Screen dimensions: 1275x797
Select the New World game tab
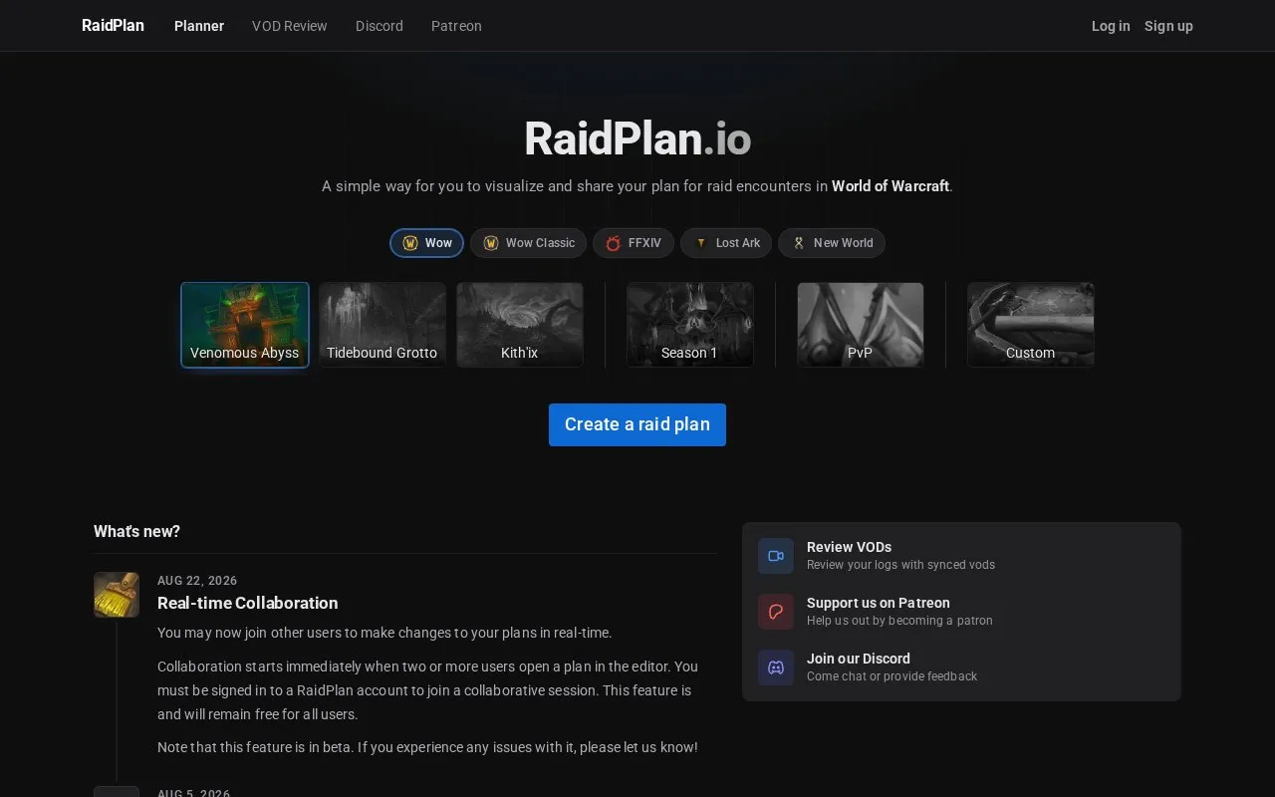[832, 243]
